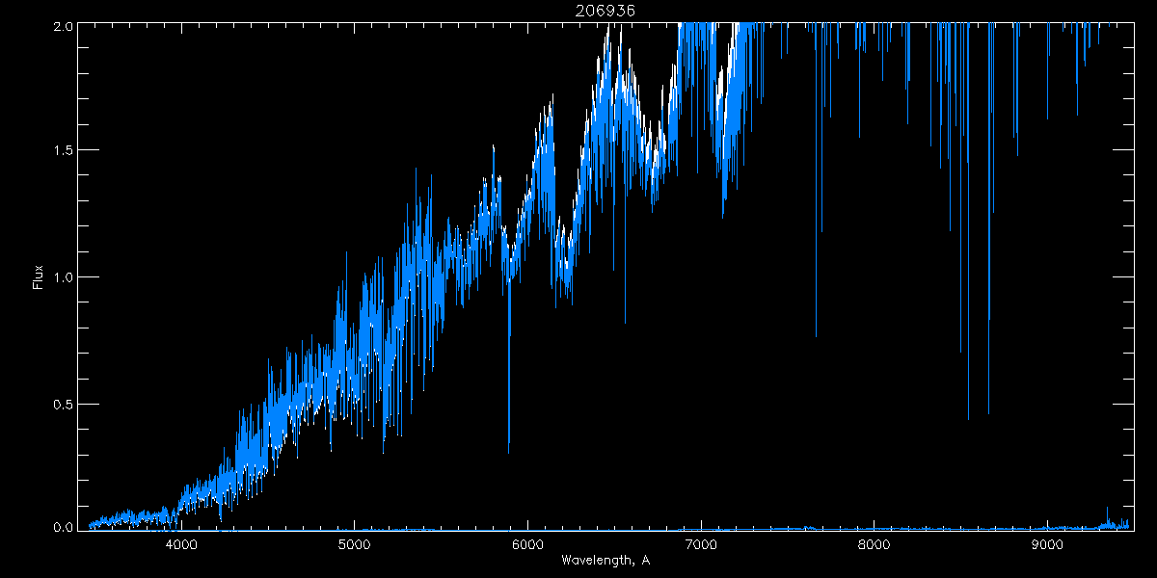Click the 0.5 y-axis tick label
This screenshot has height=578, width=1157.
[62, 404]
